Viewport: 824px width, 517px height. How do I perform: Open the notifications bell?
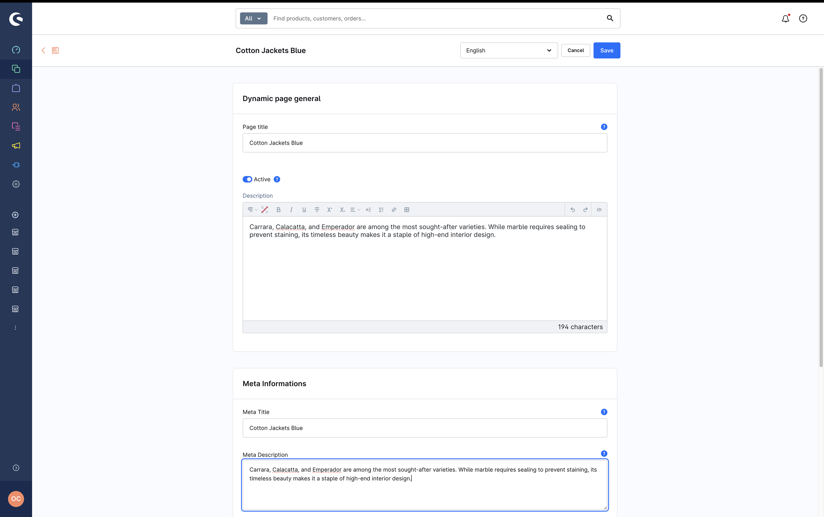785,18
